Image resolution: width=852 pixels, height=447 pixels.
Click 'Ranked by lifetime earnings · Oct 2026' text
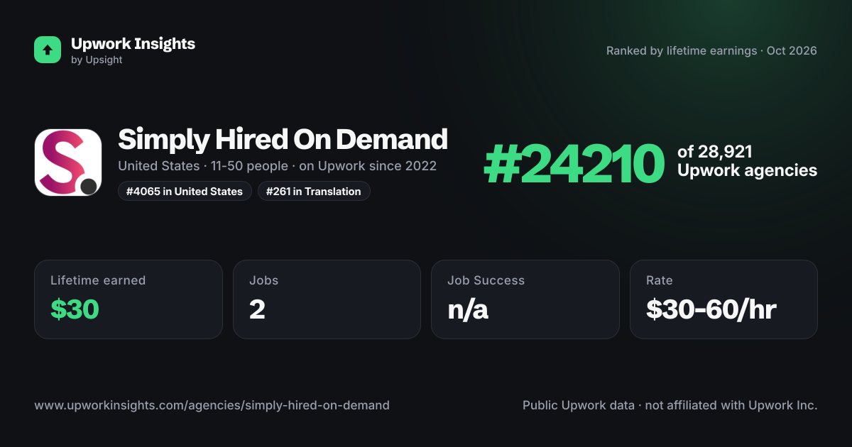711,51
